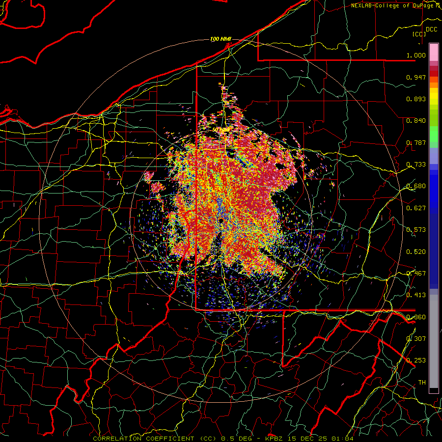Select the 0.520 legend value

[x=416, y=252]
